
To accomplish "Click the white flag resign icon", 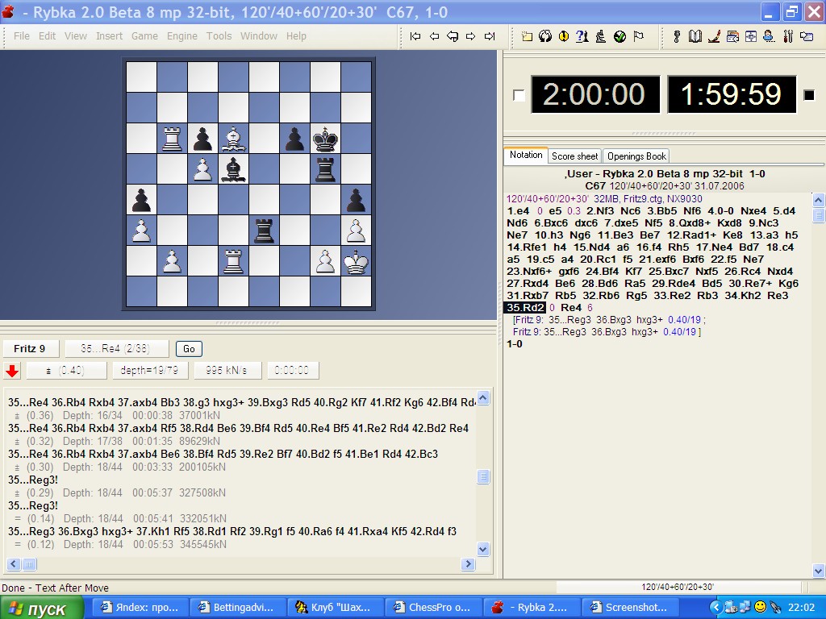I will pos(638,36).
